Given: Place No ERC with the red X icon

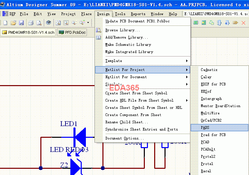Looking at the screenshot, I should point(243,23).
